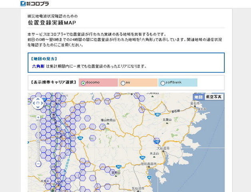Click the 氷上山 mountain label
The width and height of the screenshot is (251, 192).
pyautogui.click(x=154, y=153)
